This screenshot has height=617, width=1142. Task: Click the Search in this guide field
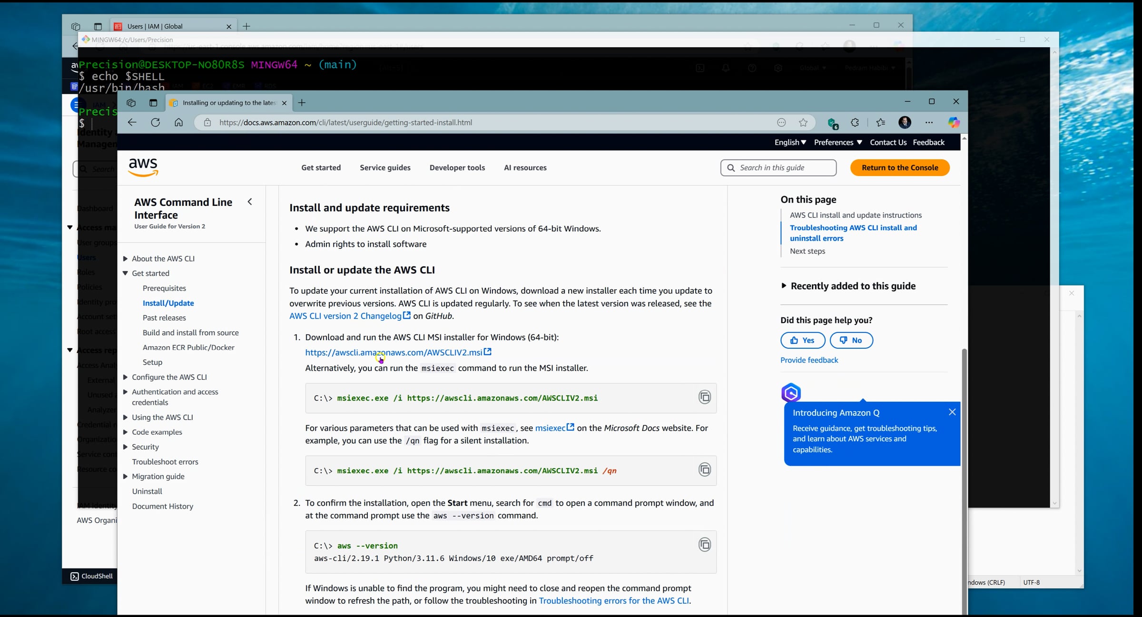(778, 167)
